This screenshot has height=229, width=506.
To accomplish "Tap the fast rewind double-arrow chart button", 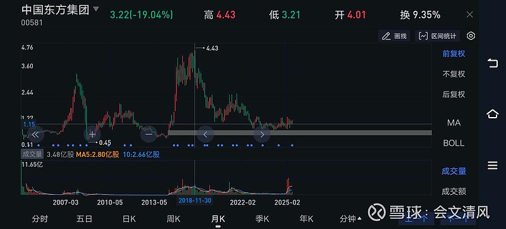I will (x=35, y=134).
